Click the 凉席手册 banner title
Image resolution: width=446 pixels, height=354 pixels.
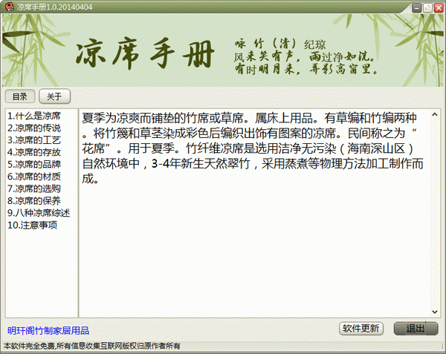click(145, 54)
